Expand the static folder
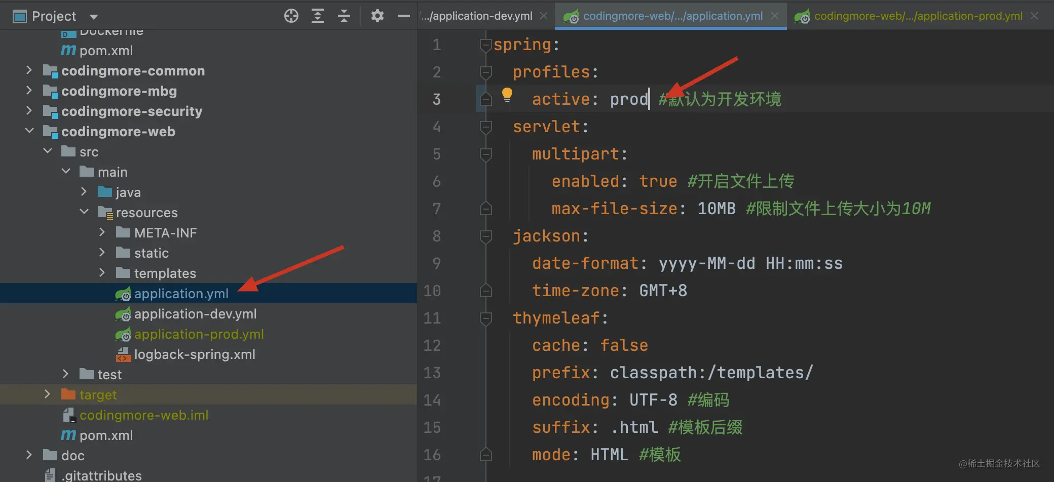The image size is (1054, 482). pos(102,252)
